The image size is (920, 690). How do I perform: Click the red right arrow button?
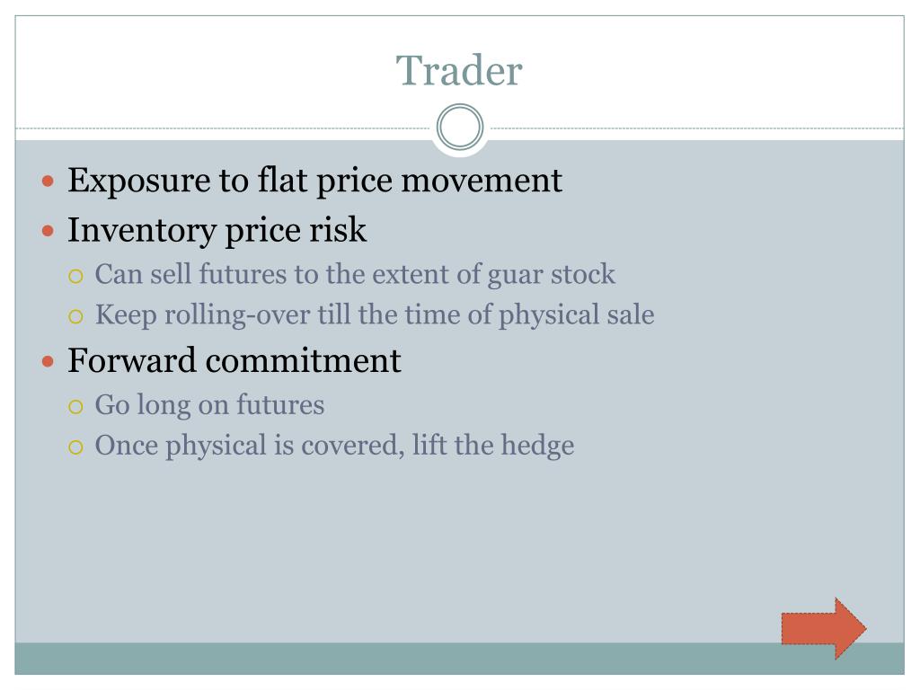(x=823, y=629)
